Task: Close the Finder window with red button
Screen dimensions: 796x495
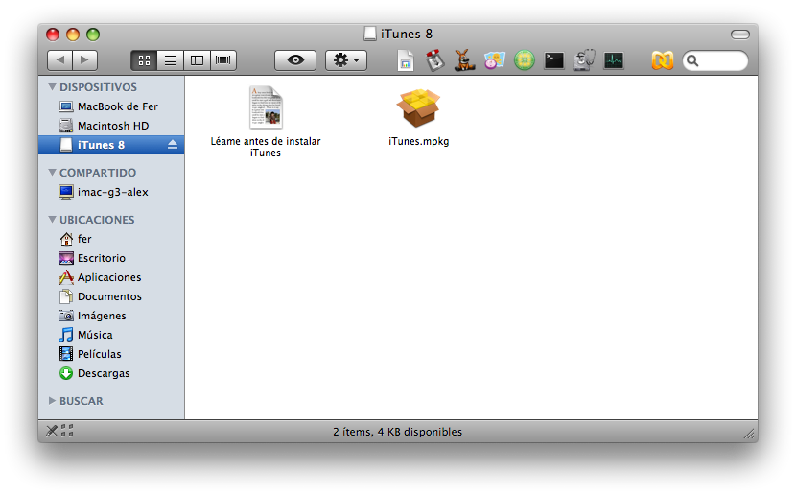Action: coord(53,35)
